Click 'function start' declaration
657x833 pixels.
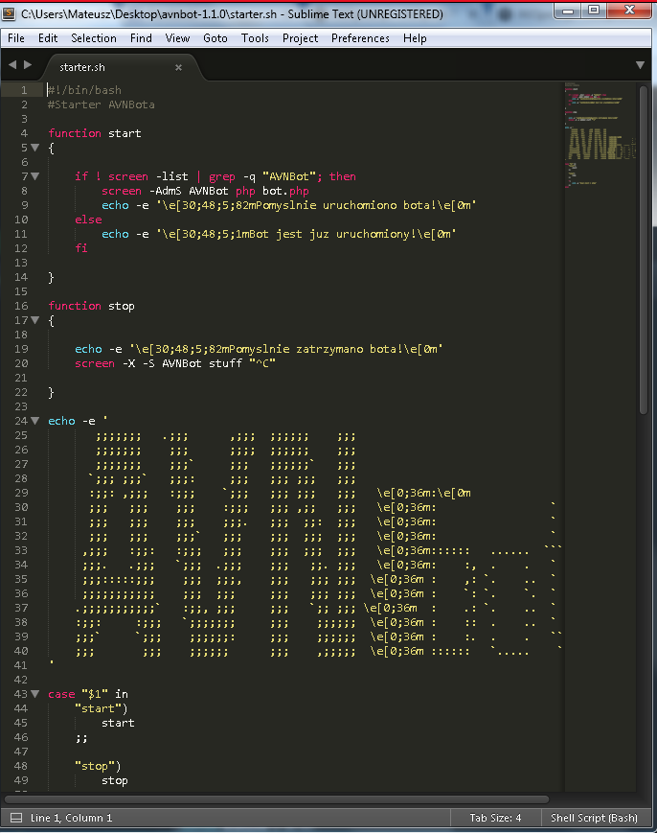(95, 133)
